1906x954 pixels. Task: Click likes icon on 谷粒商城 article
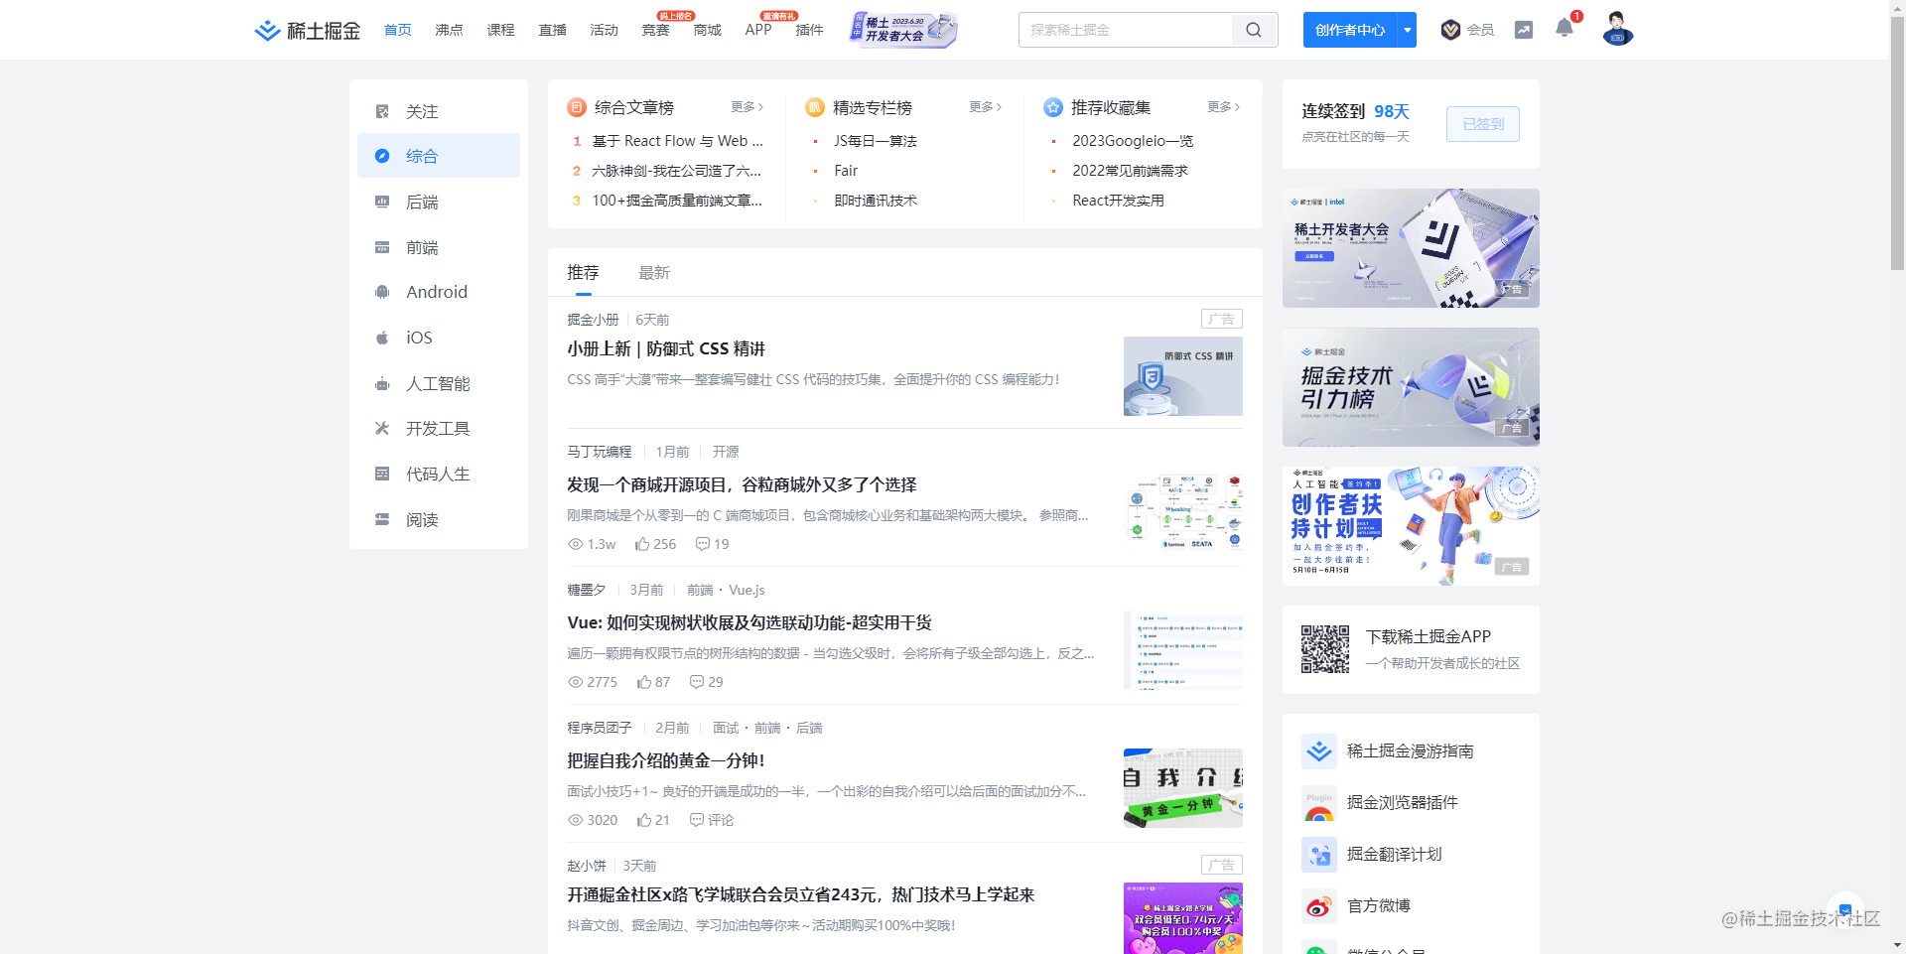(x=642, y=544)
